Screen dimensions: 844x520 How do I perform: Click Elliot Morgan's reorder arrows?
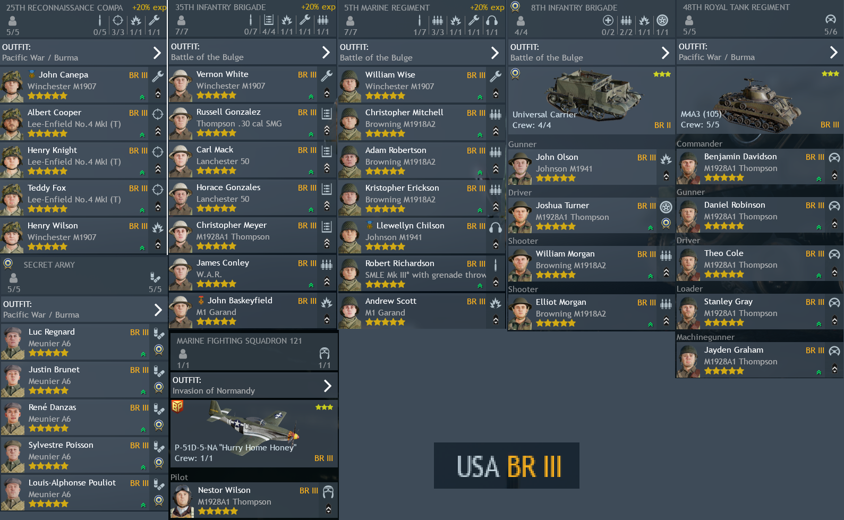[x=666, y=321]
